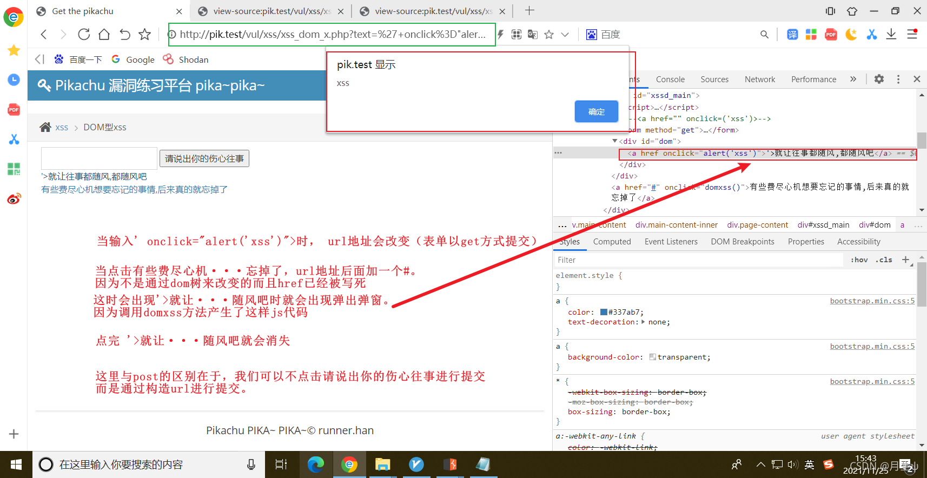Open the Baidu search engine icon
The height and width of the screenshot is (478, 927).
[x=592, y=35]
